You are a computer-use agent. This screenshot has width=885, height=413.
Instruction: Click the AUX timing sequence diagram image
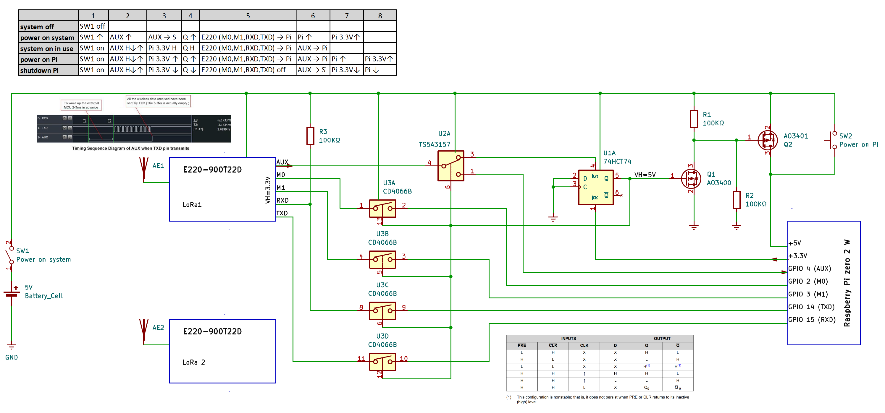point(134,129)
